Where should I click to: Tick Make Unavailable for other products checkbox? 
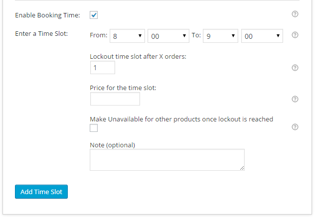94,128
